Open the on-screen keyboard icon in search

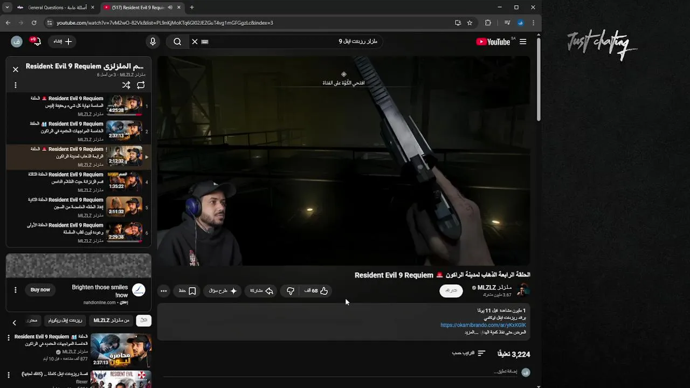[x=205, y=41]
